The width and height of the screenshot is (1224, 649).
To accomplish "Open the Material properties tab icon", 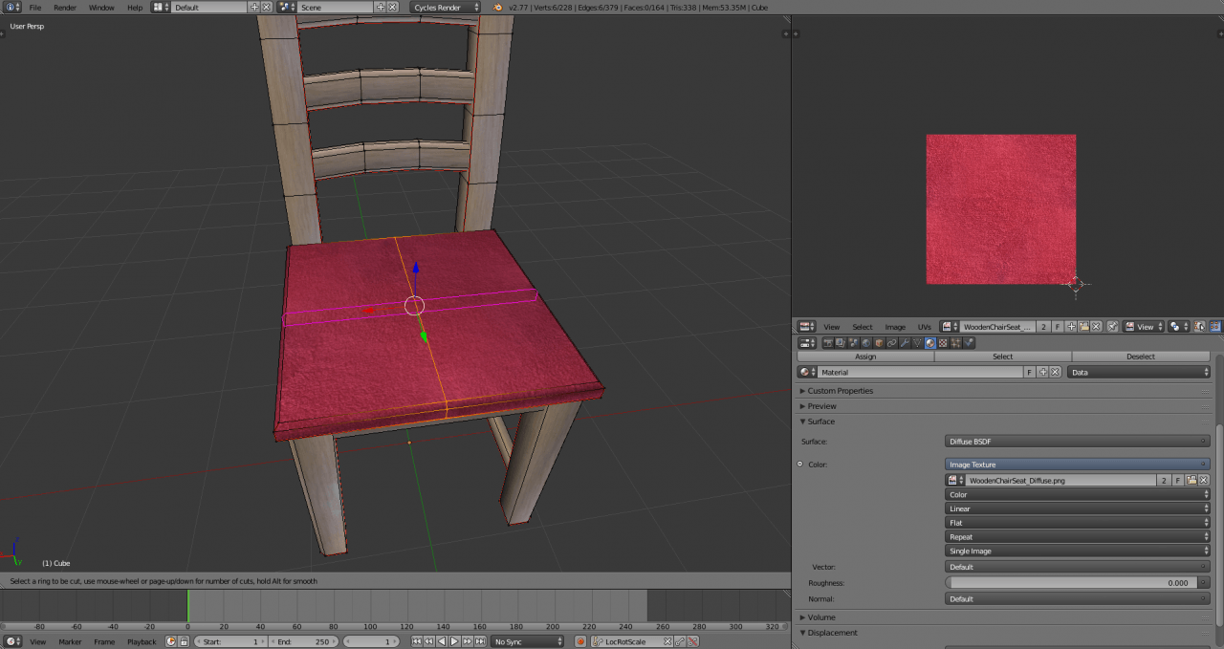I will pyautogui.click(x=930, y=342).
